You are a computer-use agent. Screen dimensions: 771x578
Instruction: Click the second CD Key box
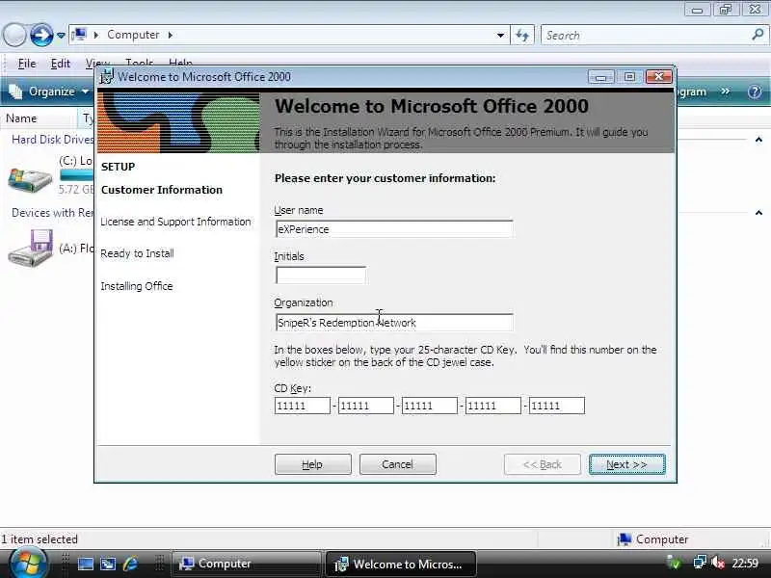(x=366, y=406)
